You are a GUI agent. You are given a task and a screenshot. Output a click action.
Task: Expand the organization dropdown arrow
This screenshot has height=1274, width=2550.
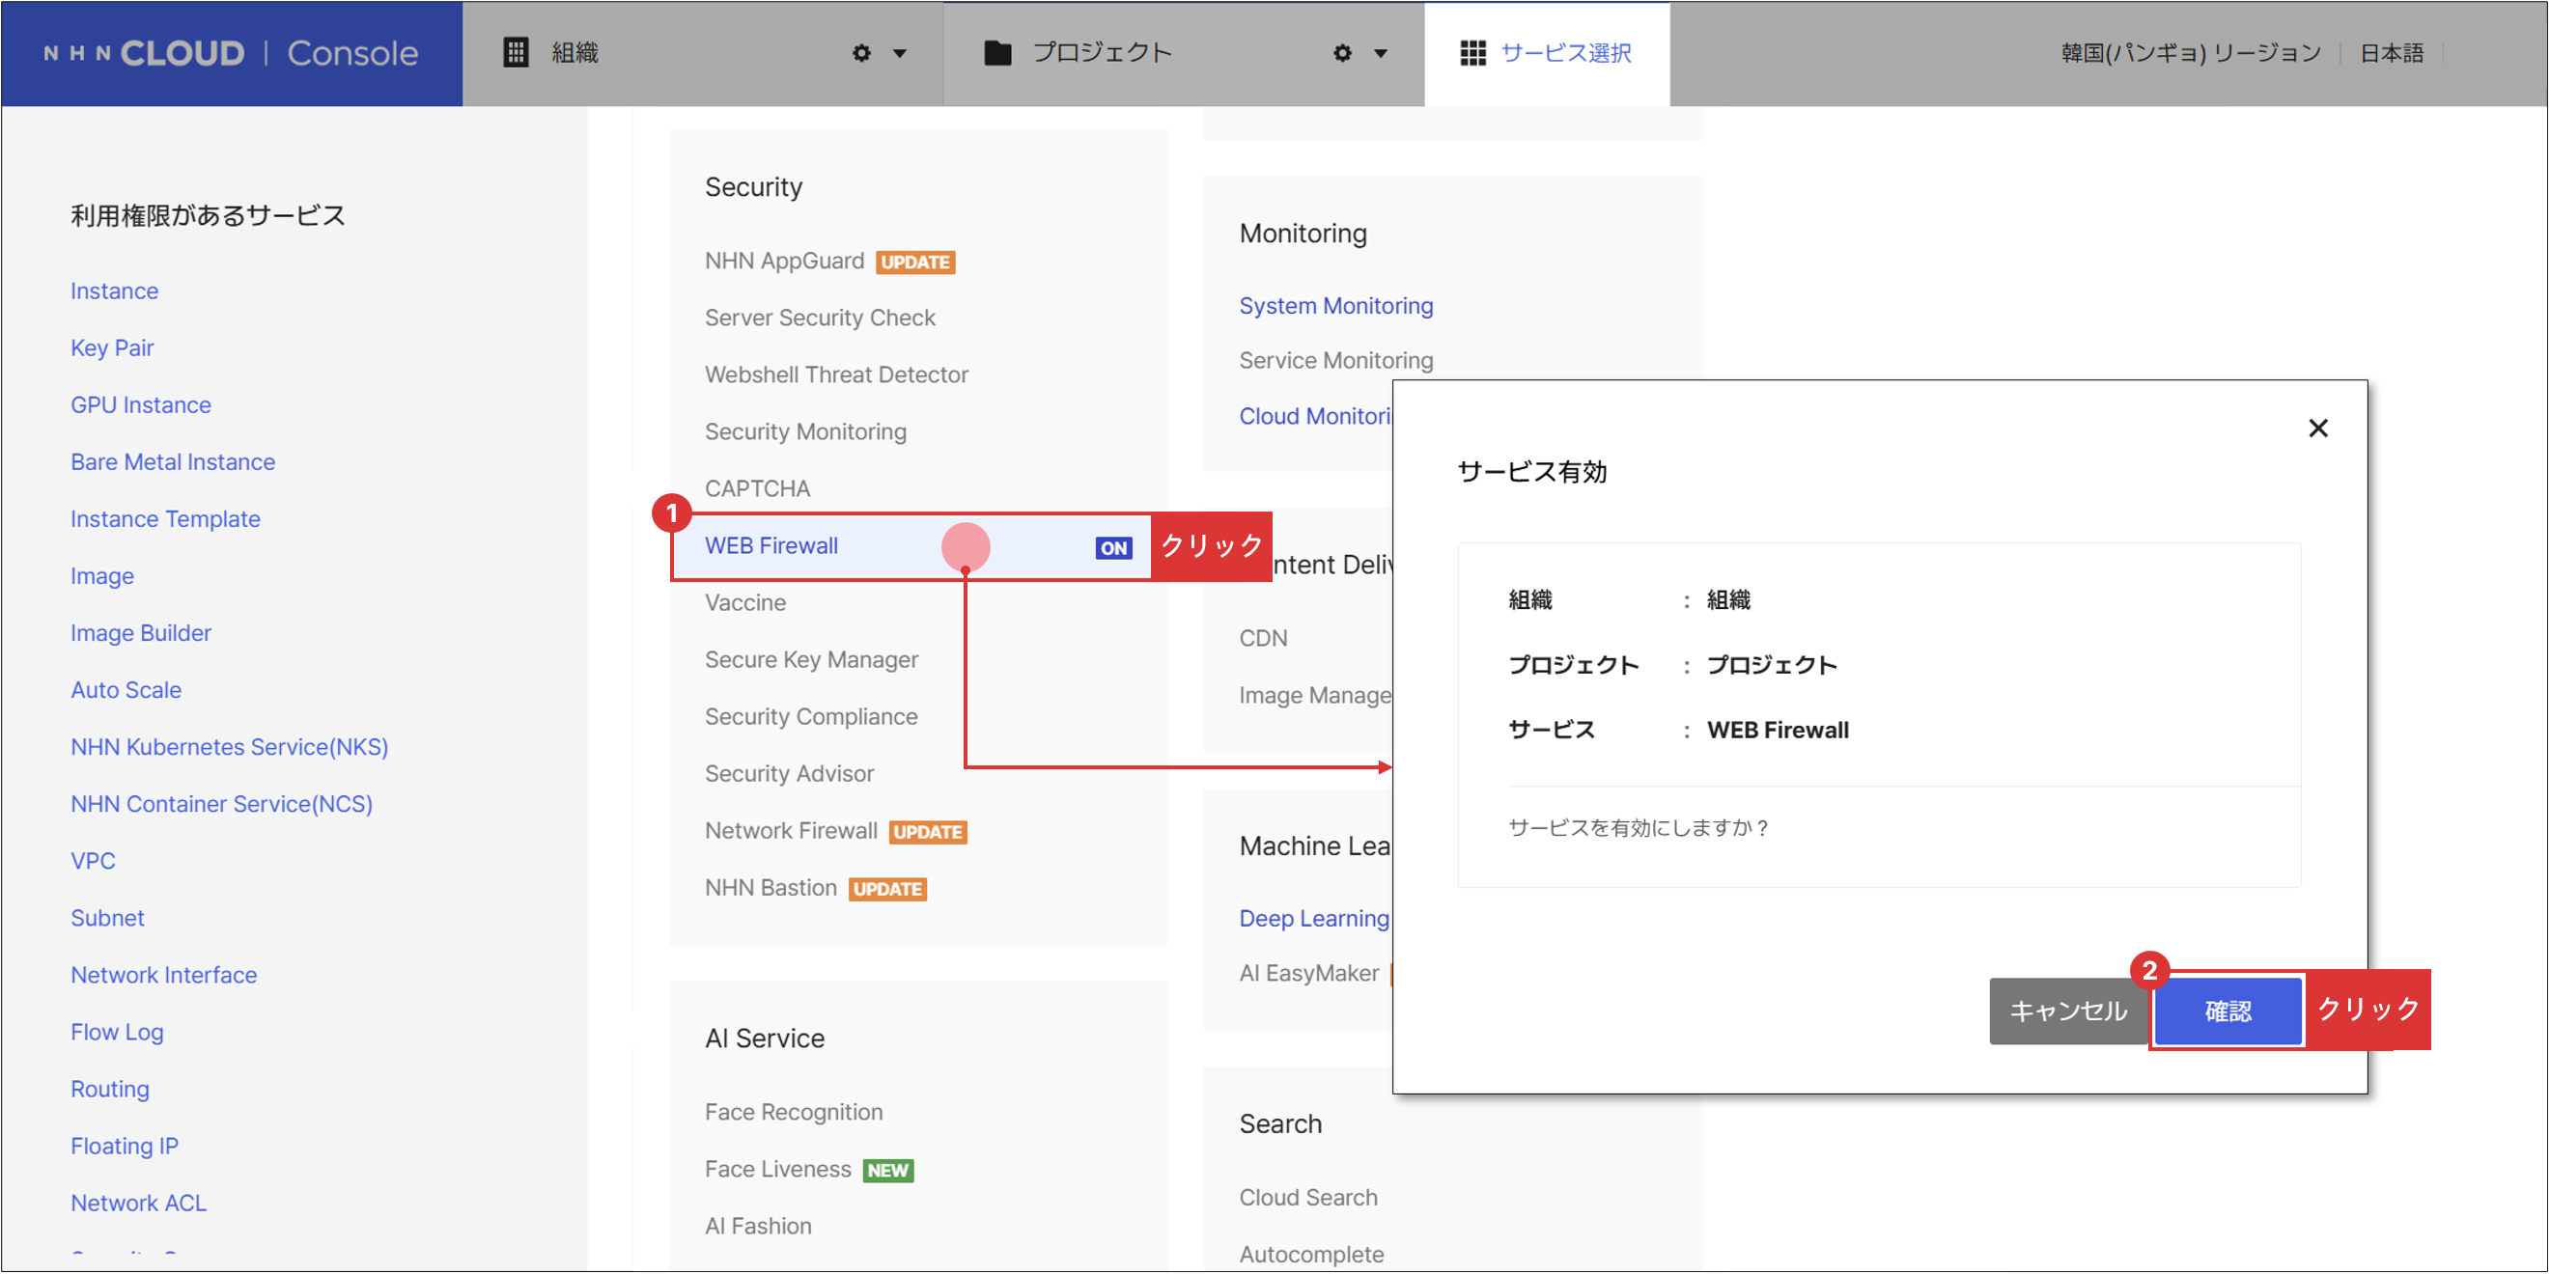[900, 53]
